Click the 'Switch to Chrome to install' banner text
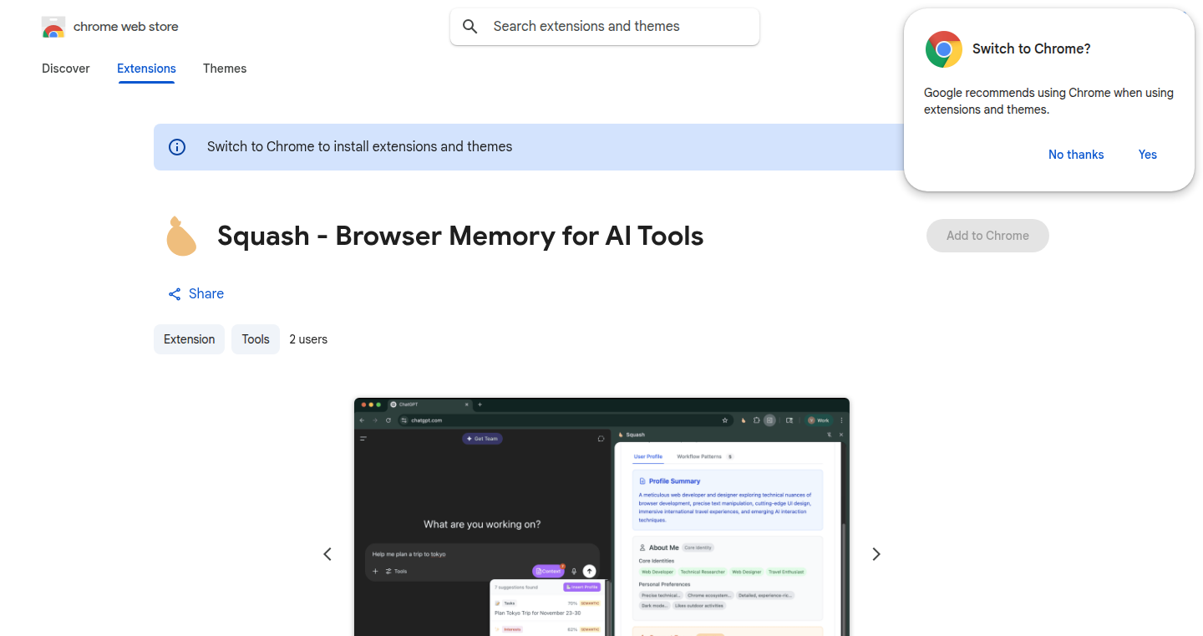 360,147
